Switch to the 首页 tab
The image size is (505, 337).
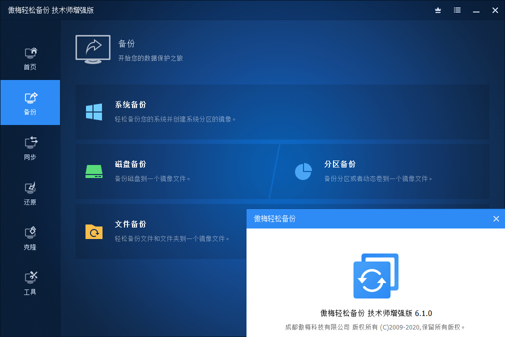(x=30, y=56)
